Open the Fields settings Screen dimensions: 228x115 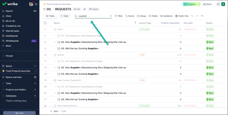[x=153, y=16]
